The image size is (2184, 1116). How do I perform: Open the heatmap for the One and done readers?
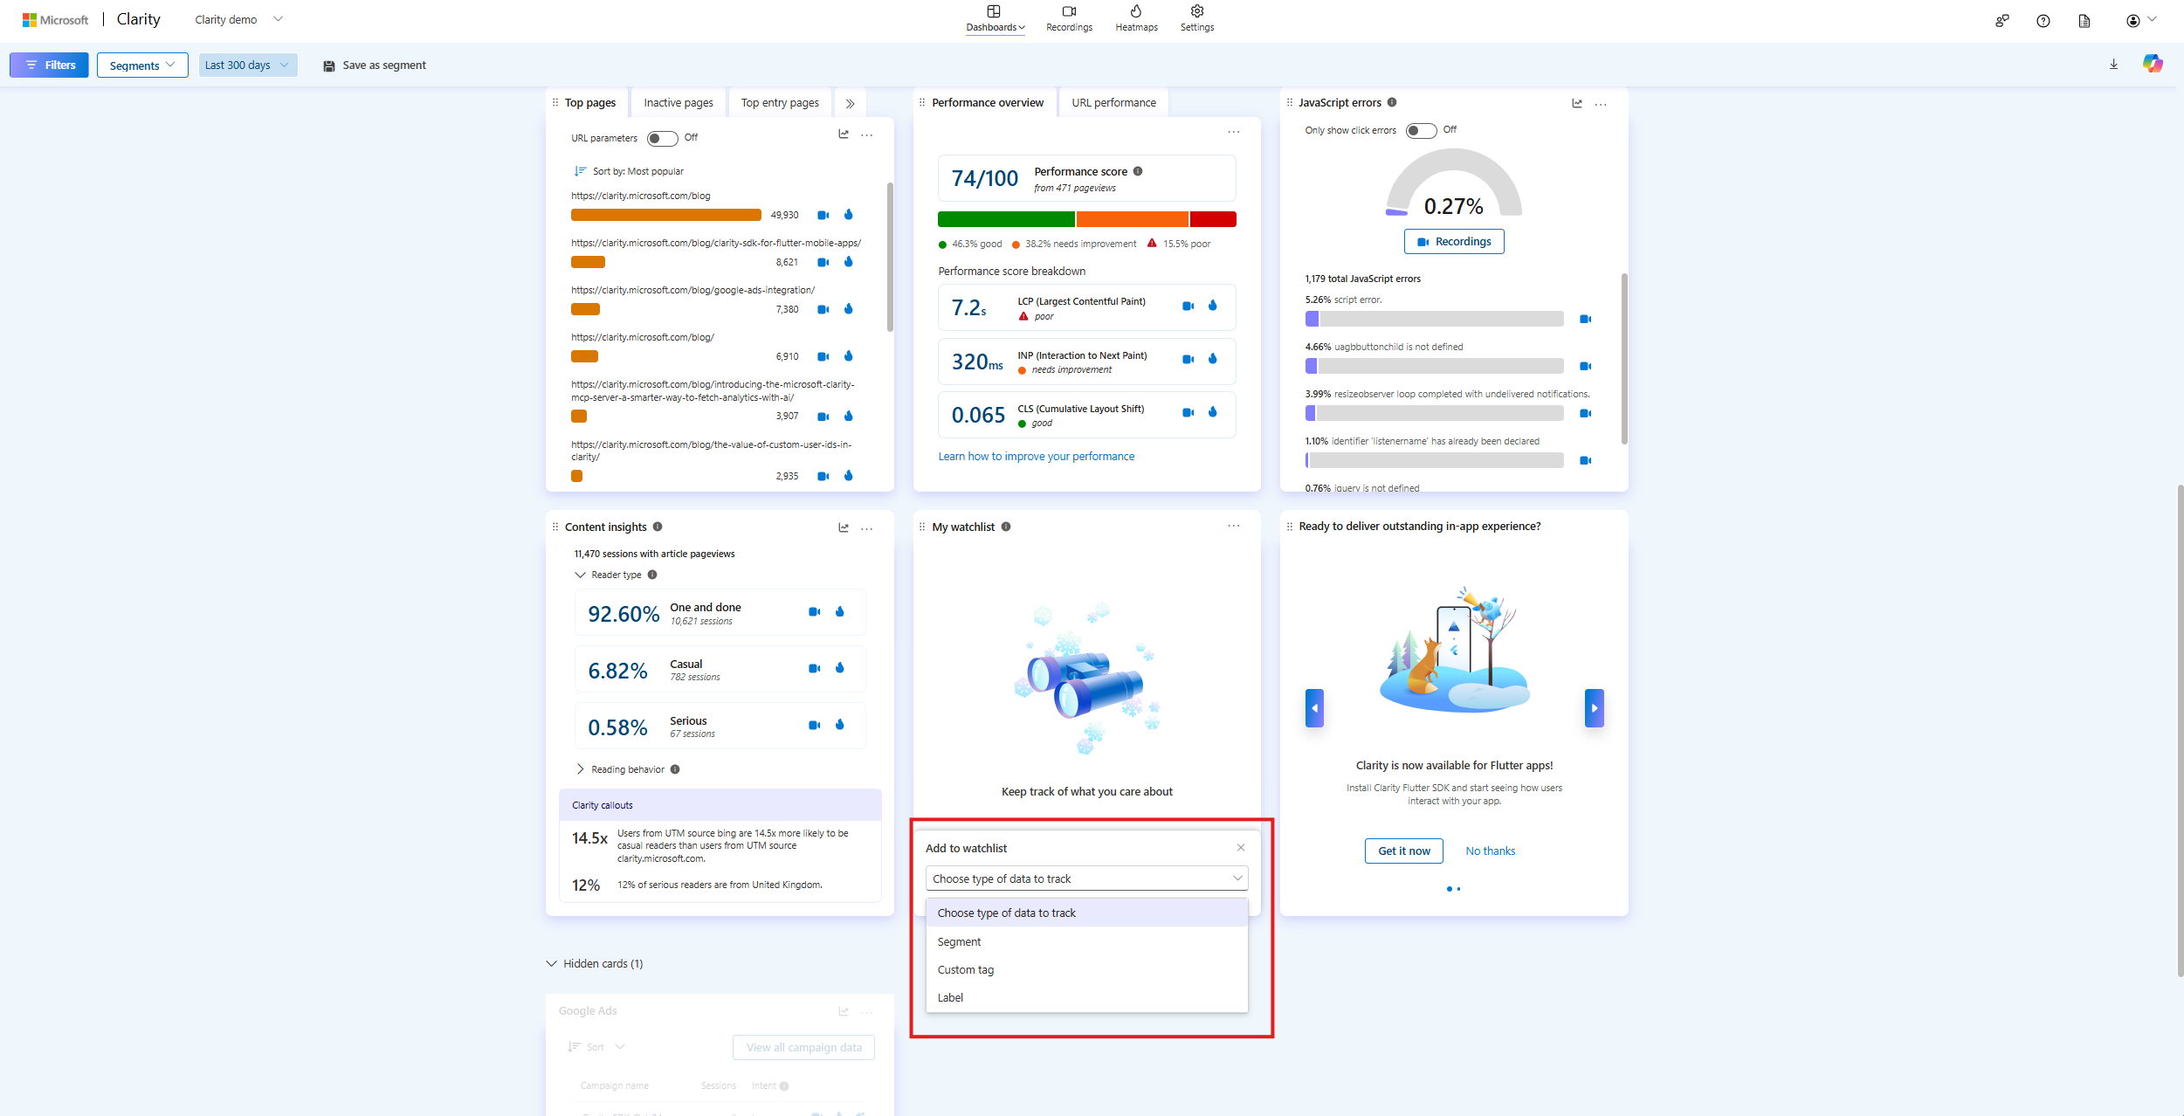point(840,611)
